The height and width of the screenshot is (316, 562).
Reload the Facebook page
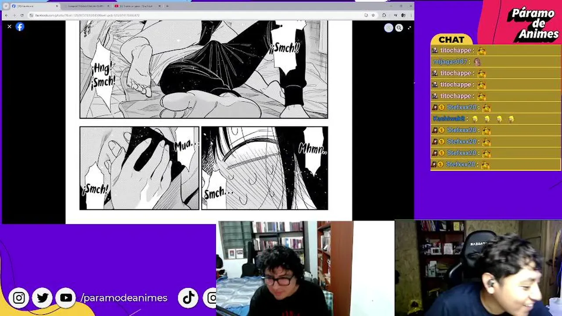22,15
